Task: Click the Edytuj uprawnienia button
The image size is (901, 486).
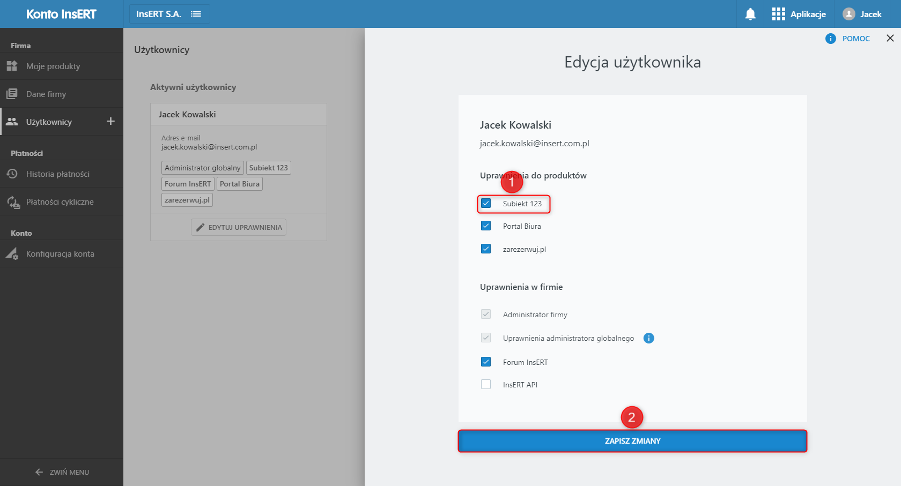Action: (239, 227)
